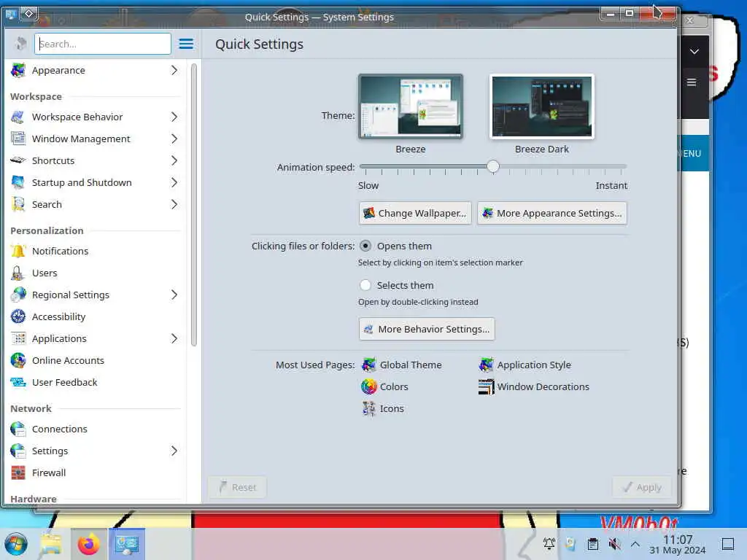Choose the Breeze Dark theme thumbnail
Viewport: 747px width, 560px height.
(x=542, y=106)
